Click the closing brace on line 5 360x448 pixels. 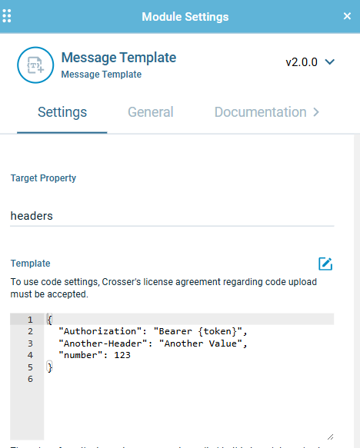pyautogui.click(x=50, y=367)
